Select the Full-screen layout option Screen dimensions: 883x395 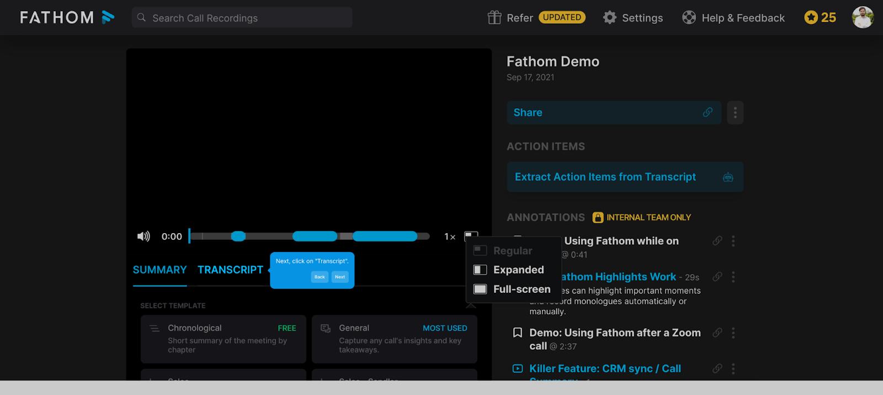click(x=512, y=289)
